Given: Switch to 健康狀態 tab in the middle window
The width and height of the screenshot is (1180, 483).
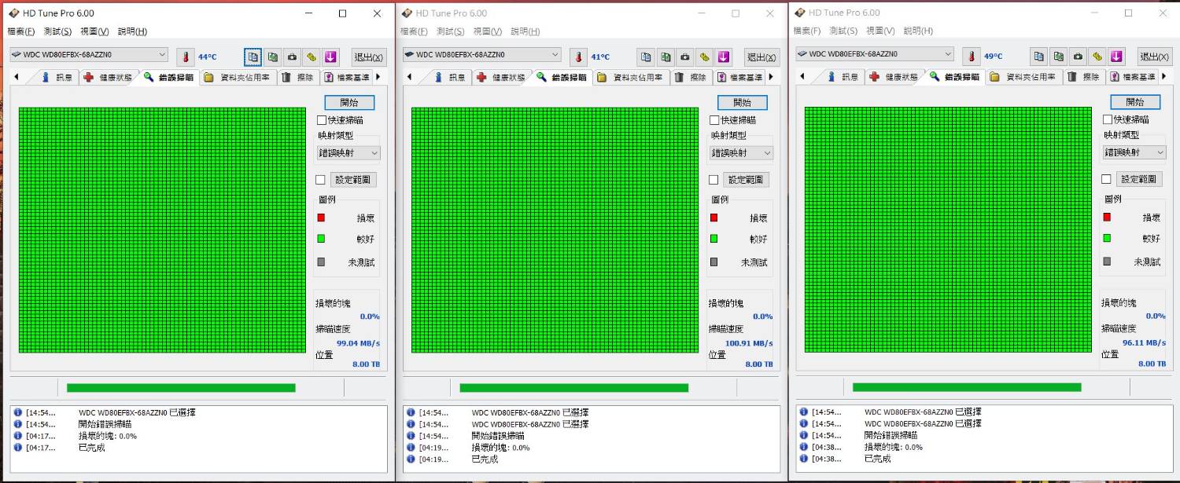Looking at the screenshot, I should 501,77.
